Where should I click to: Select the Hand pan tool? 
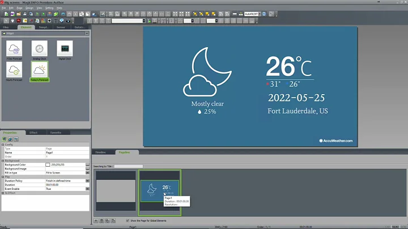coord(12,20)
